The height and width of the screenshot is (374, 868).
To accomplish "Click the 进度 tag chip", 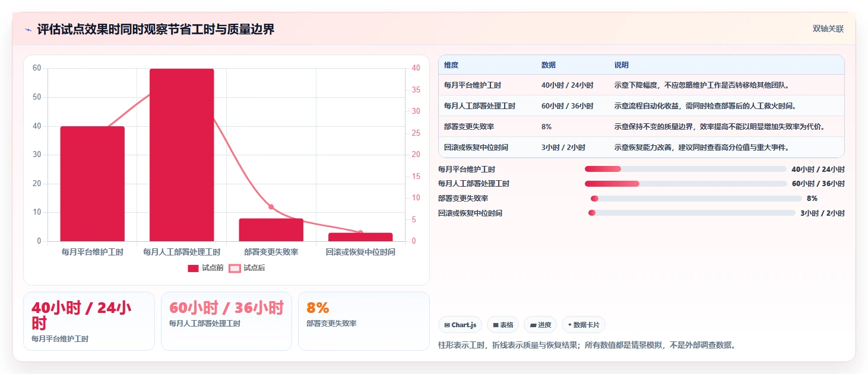I will coord(540,325).
